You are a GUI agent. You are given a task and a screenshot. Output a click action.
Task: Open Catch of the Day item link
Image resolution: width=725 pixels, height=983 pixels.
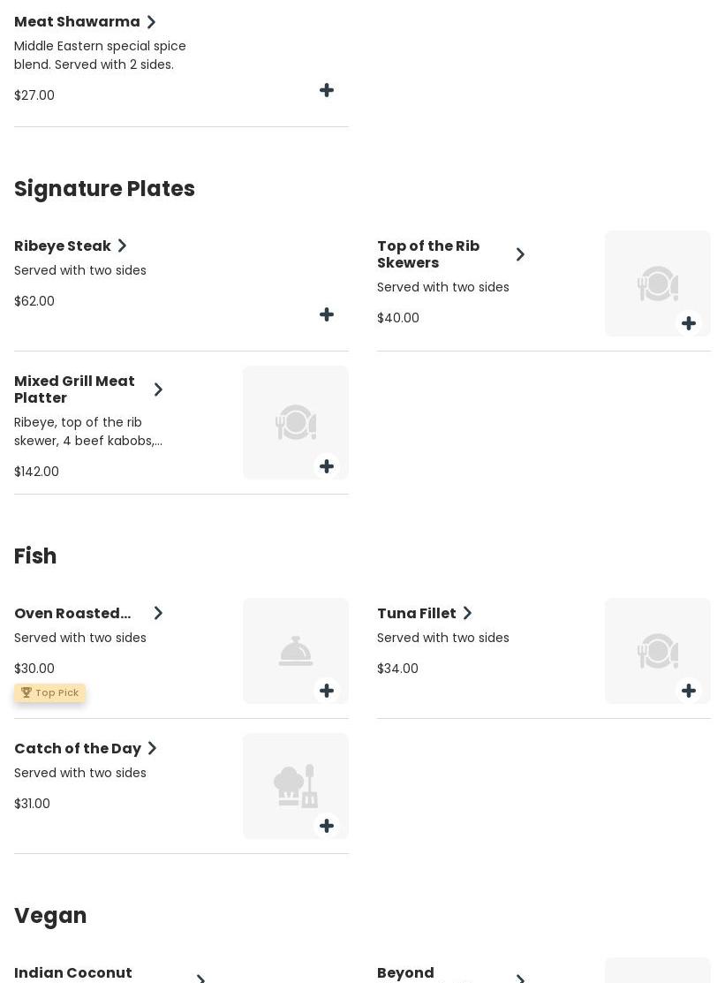click(78, 749)
